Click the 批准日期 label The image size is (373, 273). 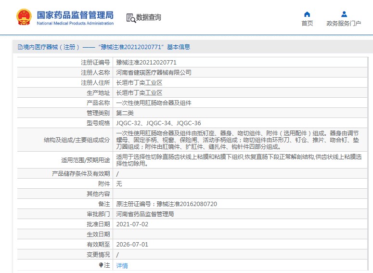click(98, 224)
